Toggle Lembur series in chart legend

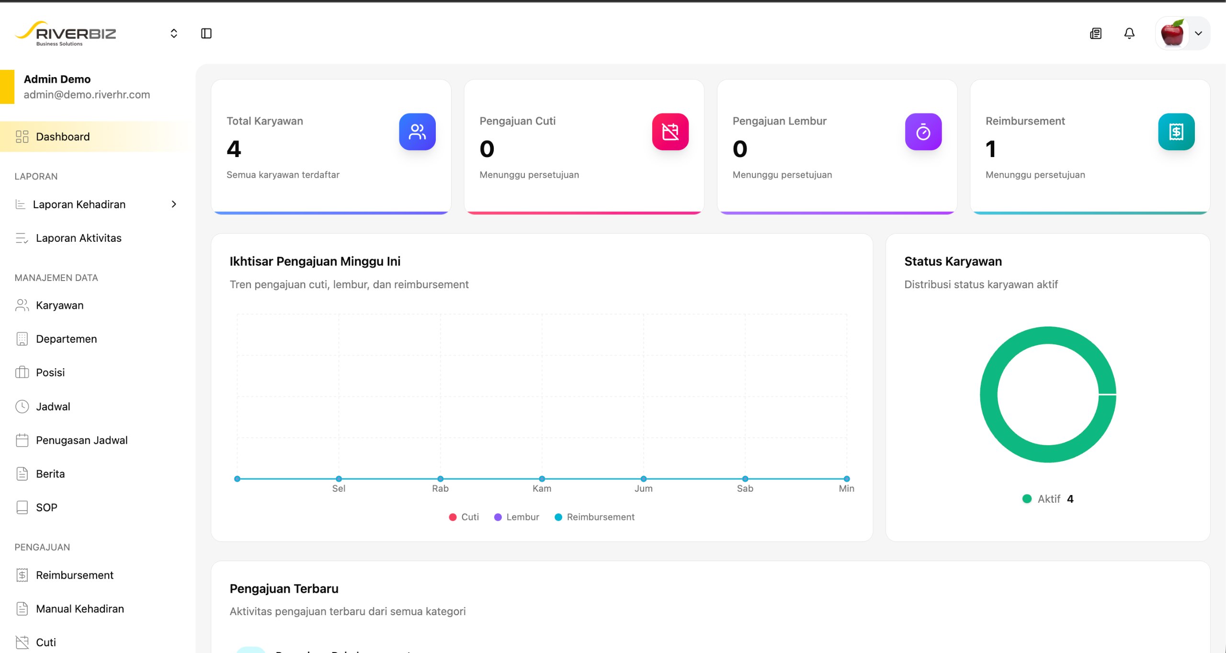click(x=516, y=517)
